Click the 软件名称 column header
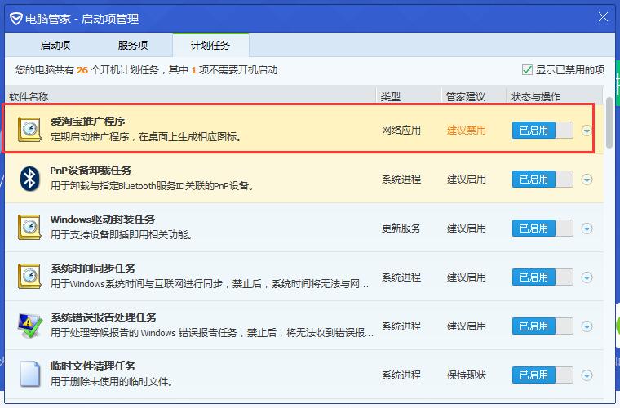The width and height of the screenshot is (620, 408). [x=29, y=96]
